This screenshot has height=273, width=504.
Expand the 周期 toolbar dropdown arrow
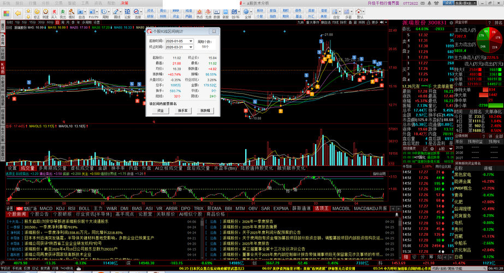(x=109, y=11)
